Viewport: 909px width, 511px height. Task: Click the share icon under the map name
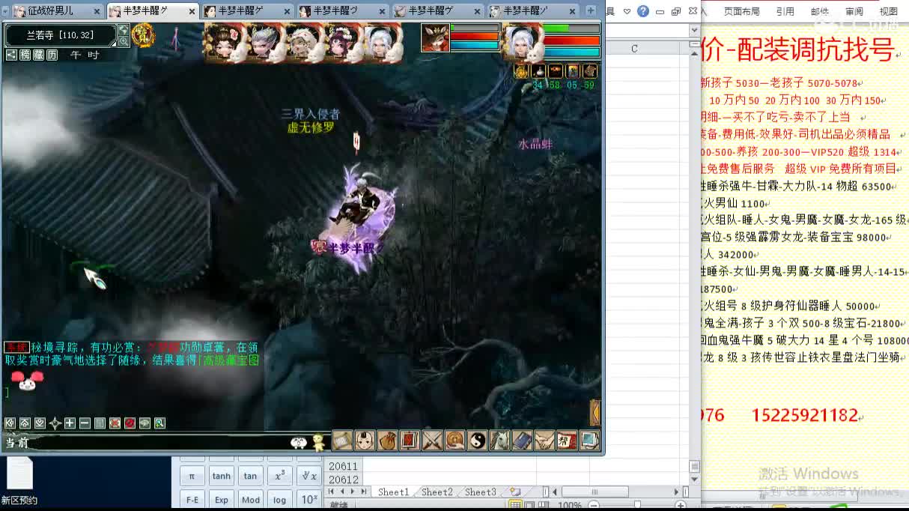click(11, 55)
